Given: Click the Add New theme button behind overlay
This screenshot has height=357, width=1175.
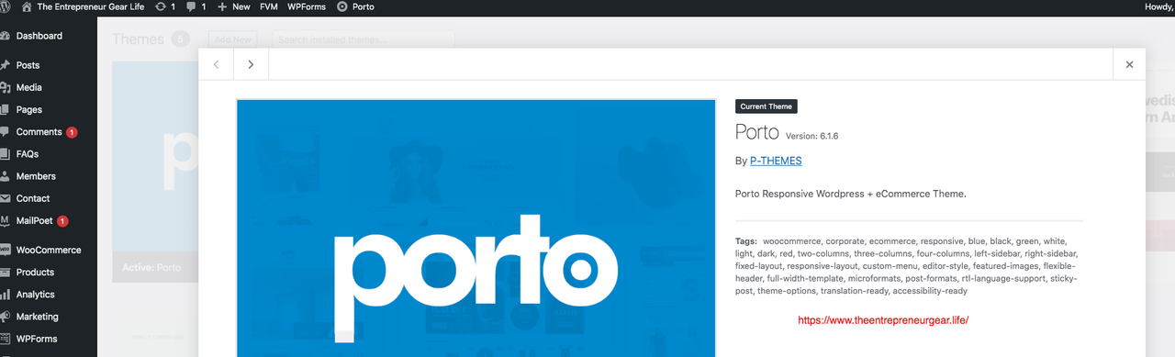Looking at the screenshot, I should click(x=233, y=39).
